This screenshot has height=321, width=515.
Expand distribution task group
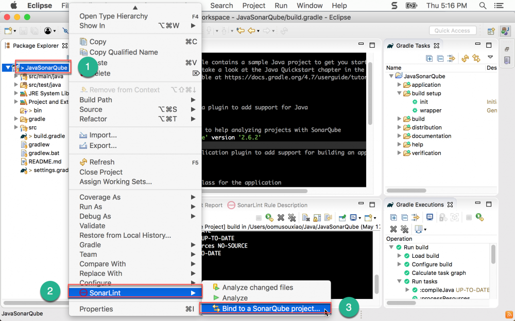coord(400,127)
